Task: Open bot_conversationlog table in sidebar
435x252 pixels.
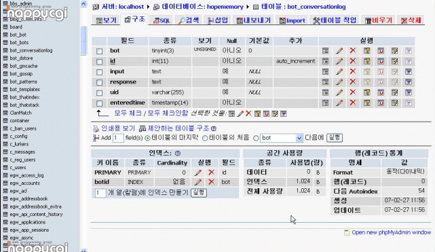Action: coord(31,50)
